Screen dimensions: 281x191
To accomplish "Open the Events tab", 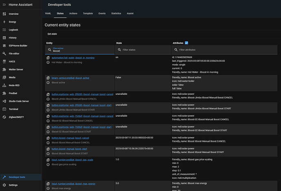I will [102, 13].
